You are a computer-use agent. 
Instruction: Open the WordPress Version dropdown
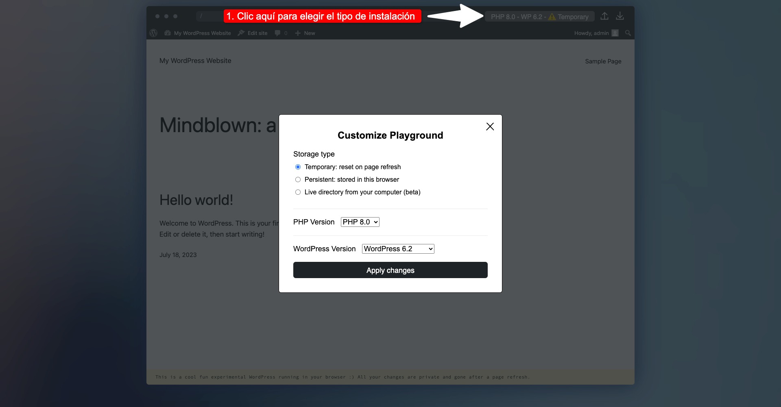[397, 248]
